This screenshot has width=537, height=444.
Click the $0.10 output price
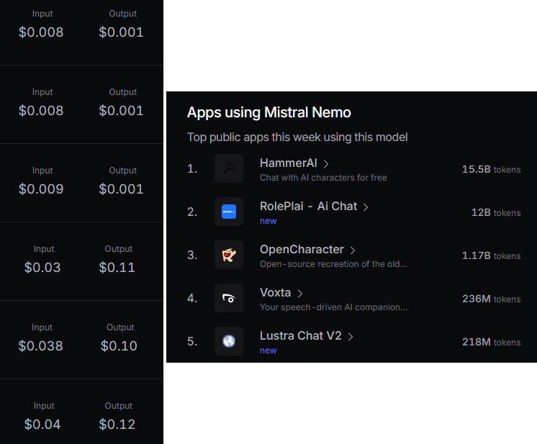[x=119, y=345]
